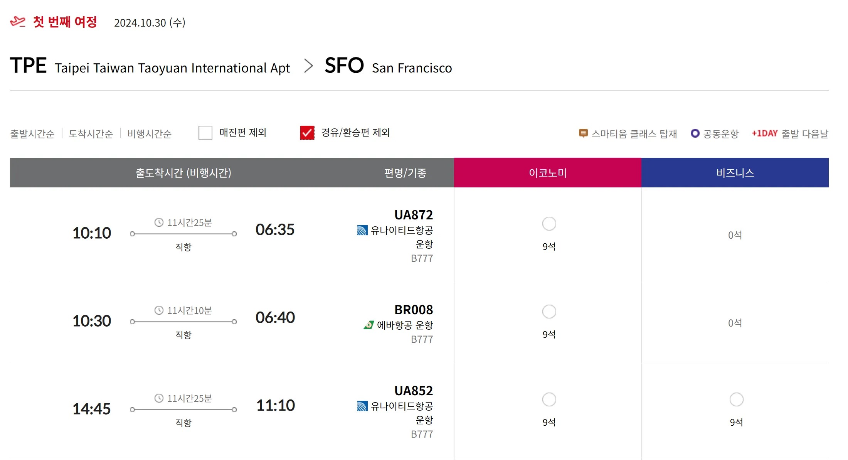Image resolution: width=848 pixels, height=460 pixels.
Task: Select economy seat for flight BR008
Action: [x=549, y=312]
